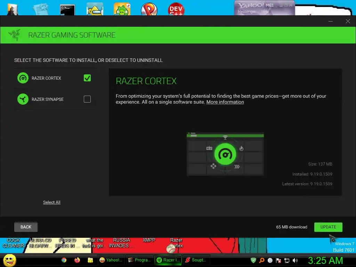The width and height of the screenshot is (356, 267).
Task: Open the PISSED BIRDS IN desktop shortcut
Action: 67,243
